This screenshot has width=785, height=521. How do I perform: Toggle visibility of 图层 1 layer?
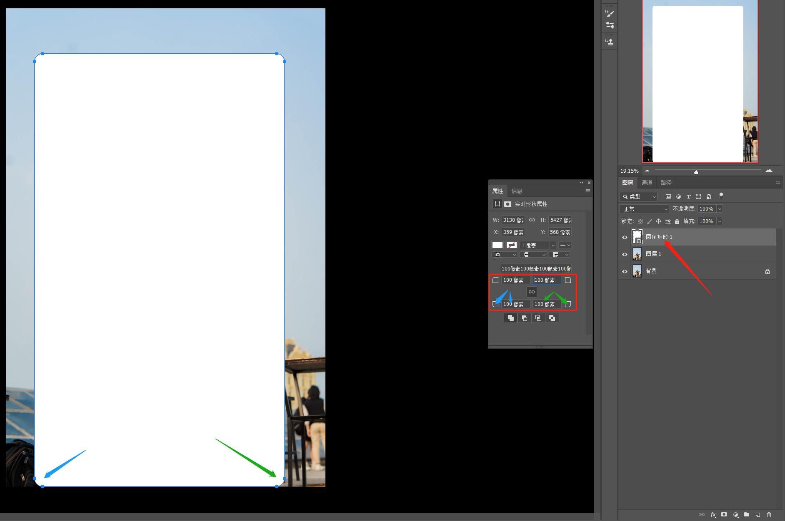(x=625, y=254)
